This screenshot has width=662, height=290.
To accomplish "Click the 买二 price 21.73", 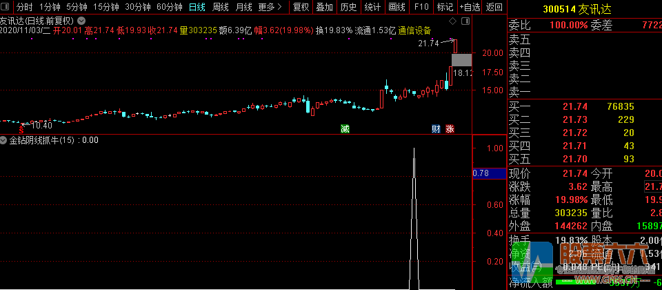I will [x=575, y=119].
